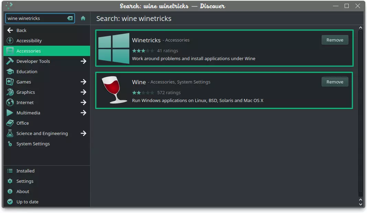This screenshot has width=367, height=213.
Task: Click the Wine star rating
Action: (143, 93)
